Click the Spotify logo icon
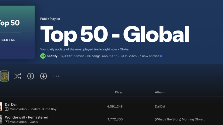The height and width of the screenshot is (125, 223). pyautogui.click(x=43, y=56)
